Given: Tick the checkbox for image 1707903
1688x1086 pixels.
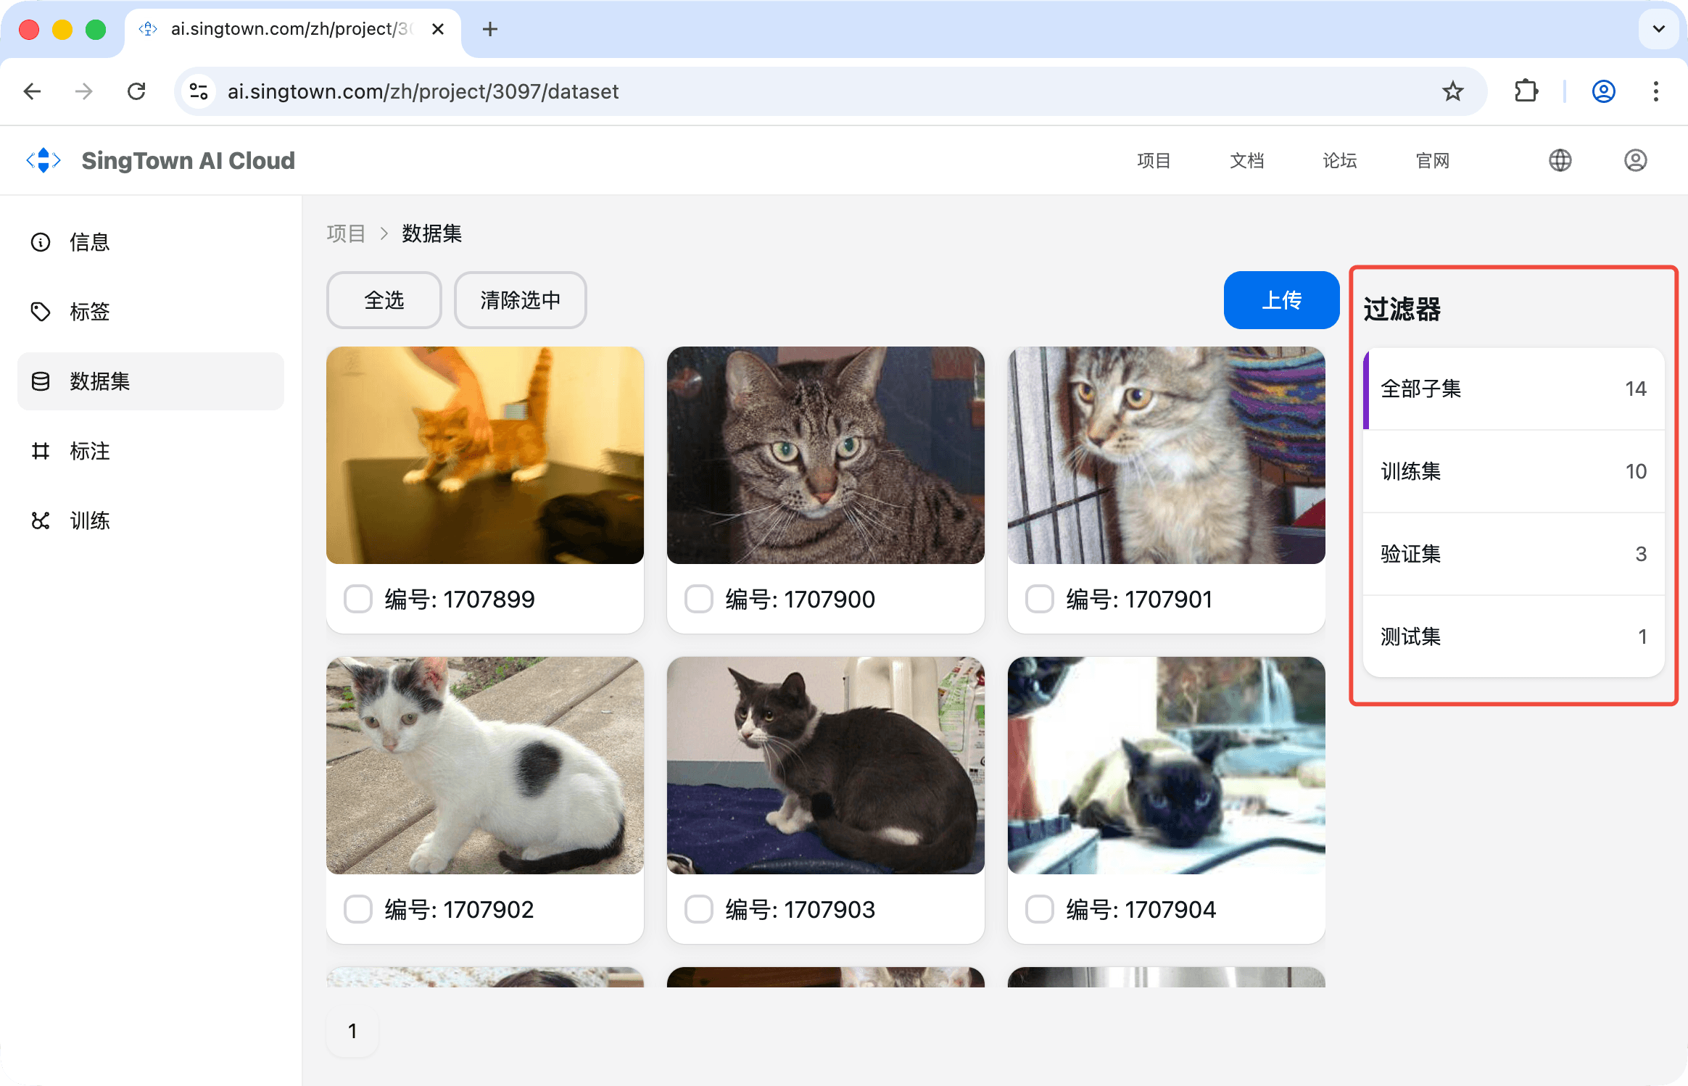Looking at the screenshot, I should [699, 909].
